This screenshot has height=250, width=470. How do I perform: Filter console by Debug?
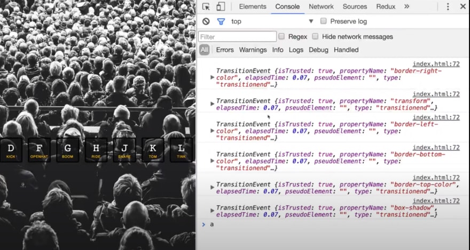pos(319,50)
